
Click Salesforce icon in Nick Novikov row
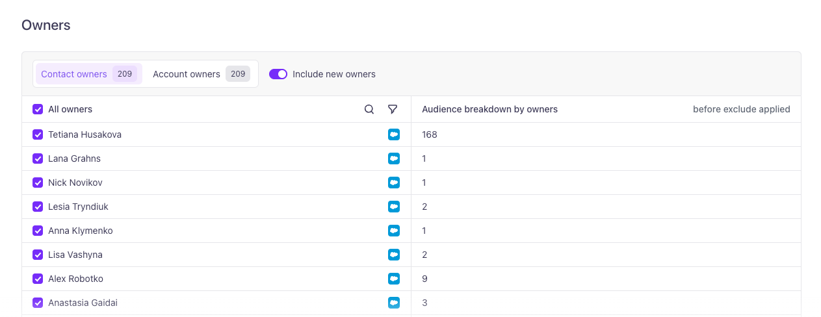coord(394,183)
